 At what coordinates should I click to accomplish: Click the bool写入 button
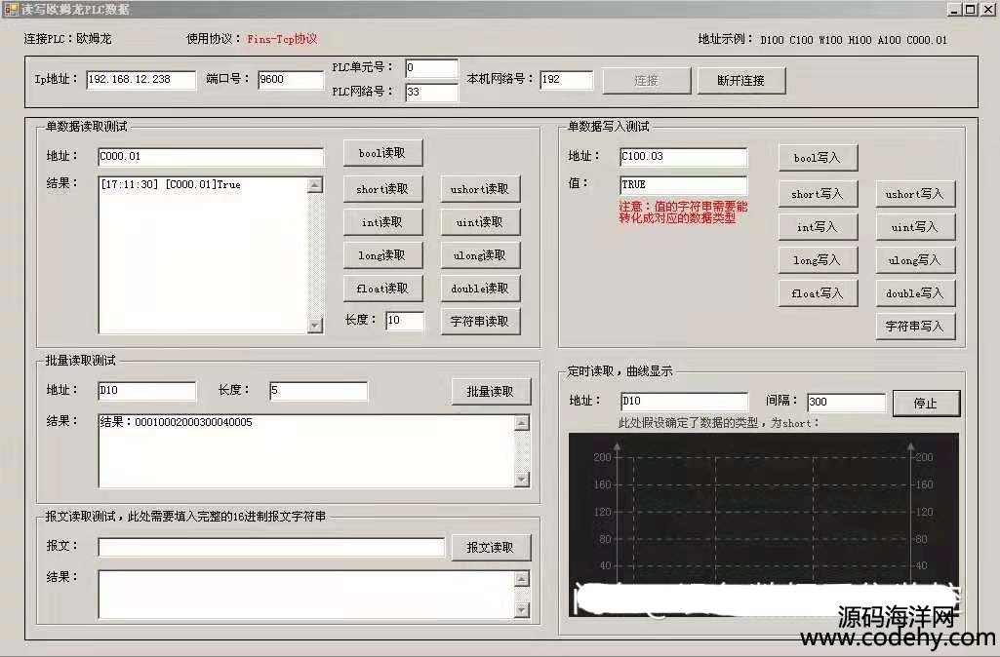(818, 158)
